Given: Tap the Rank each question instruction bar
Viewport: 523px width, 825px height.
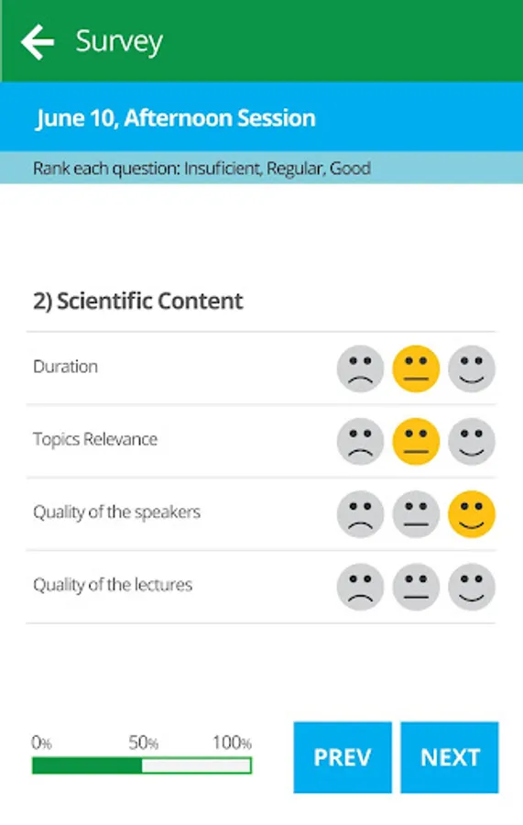Looking at the screenshot, I should 261,168.
